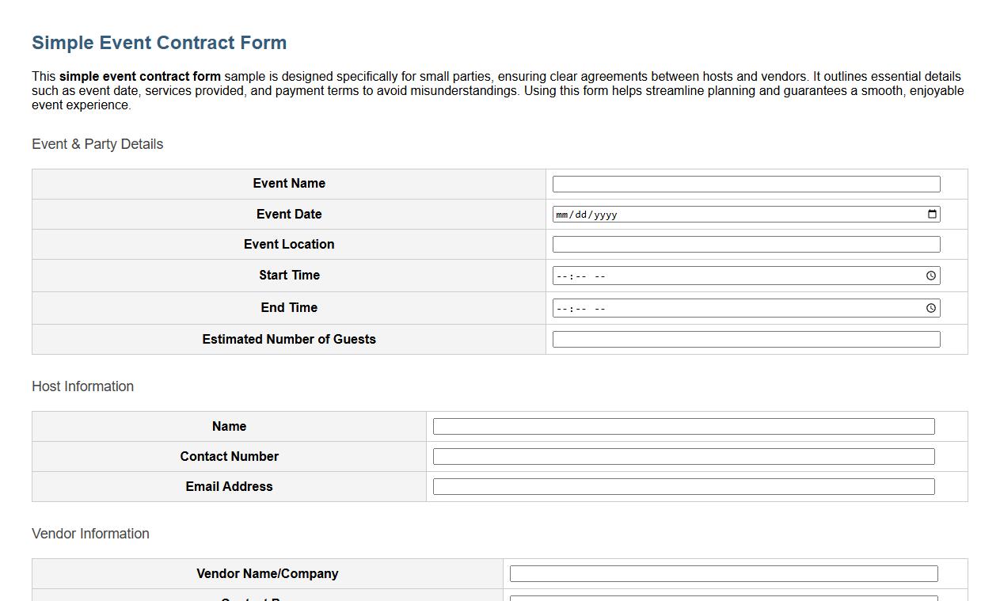Click the Event Name input field

coord(745,183)
